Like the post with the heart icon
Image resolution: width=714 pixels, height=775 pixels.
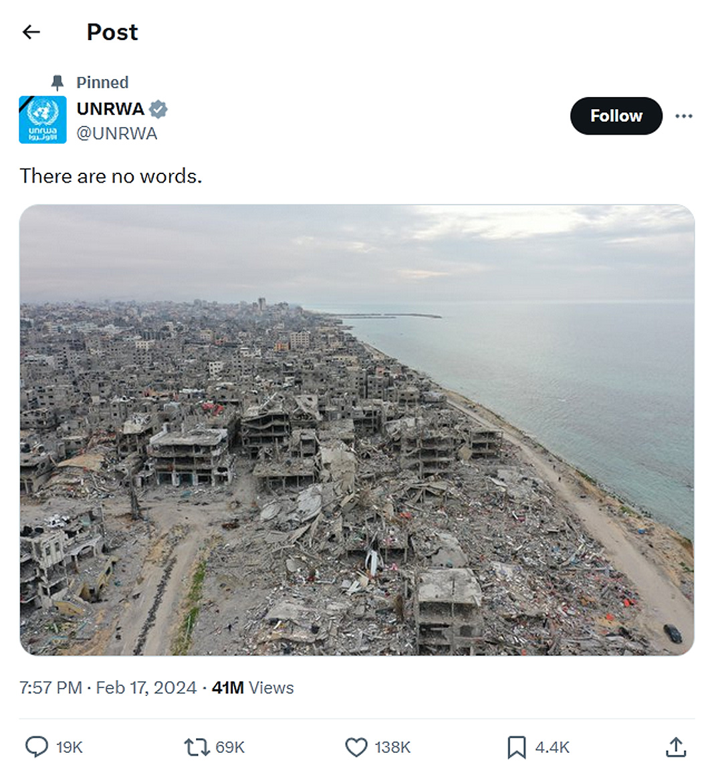[356, 747]
